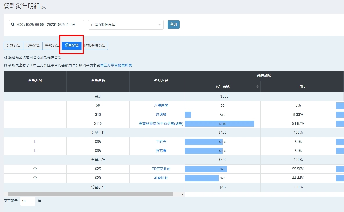Click the sort arrows beside 銷售總額 column
Viewport: 344px width, 212px height.
[257, 87]
